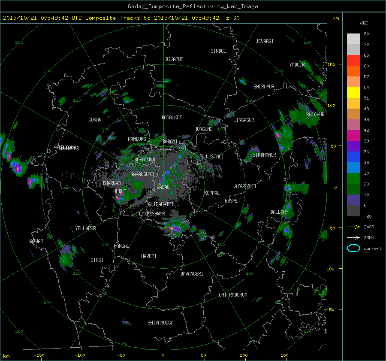The width and height of the screenshot is (386, 361).
Task: Click the KARWAR city label
Action: click(35, 241)
